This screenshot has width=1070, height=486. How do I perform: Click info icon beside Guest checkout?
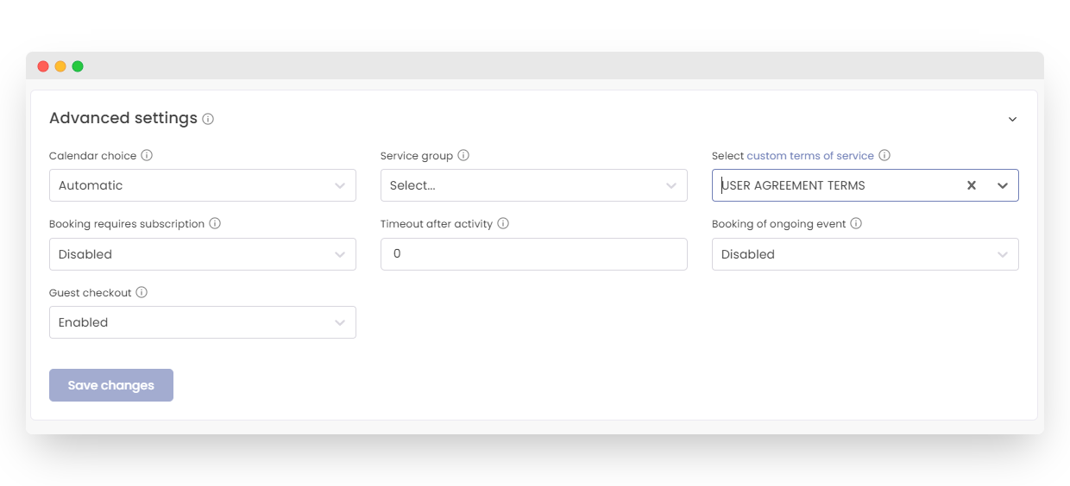point(142,292)
